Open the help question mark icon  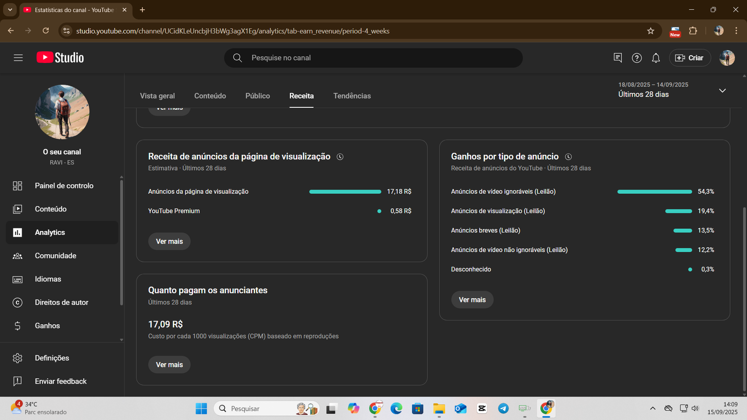pos(636,58)
